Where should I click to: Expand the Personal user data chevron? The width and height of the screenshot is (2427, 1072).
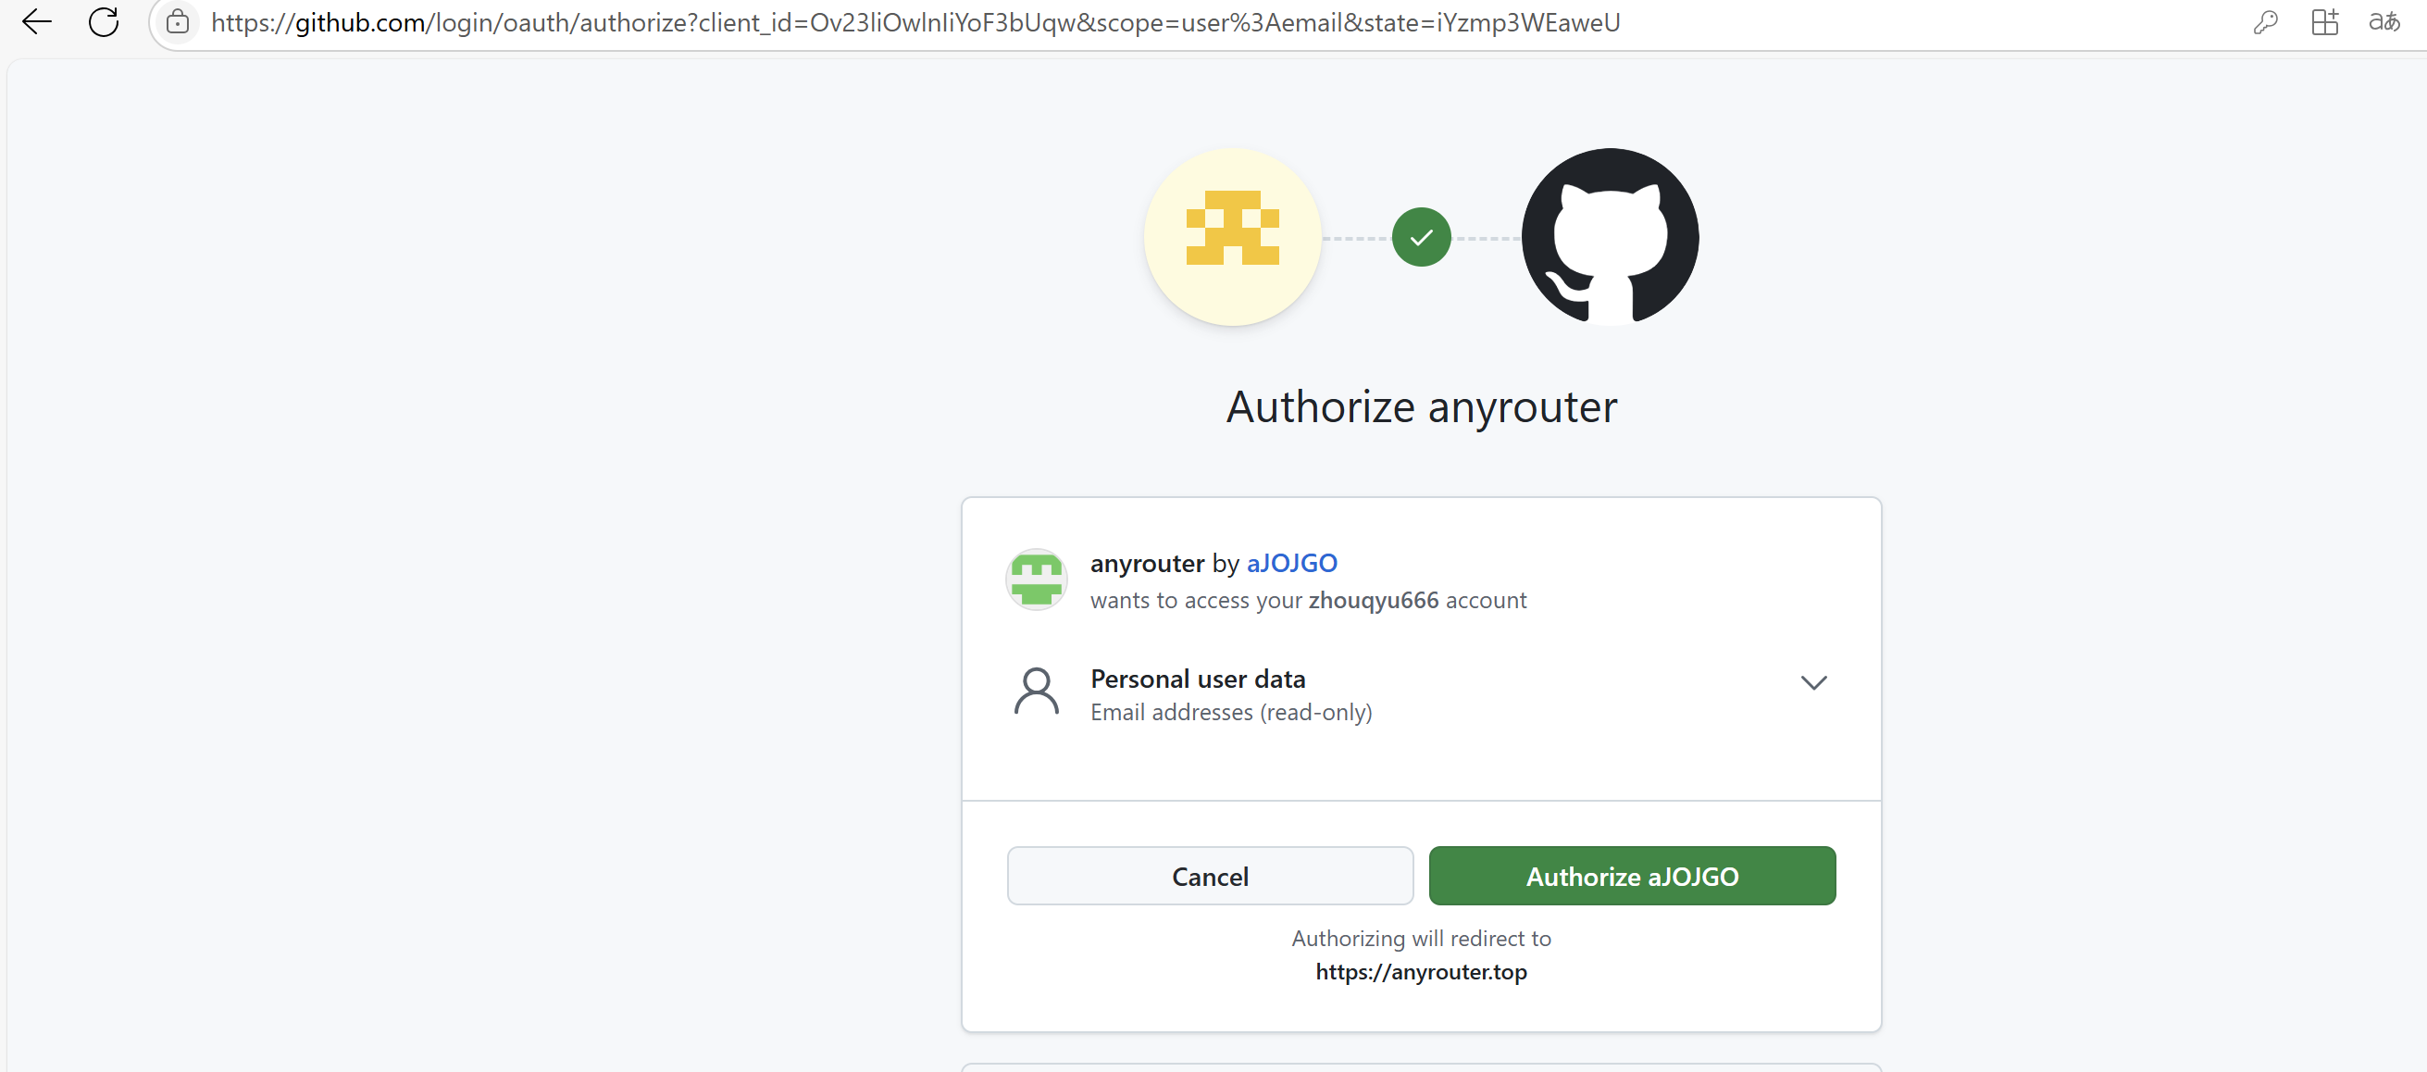tap(1813, 683)
